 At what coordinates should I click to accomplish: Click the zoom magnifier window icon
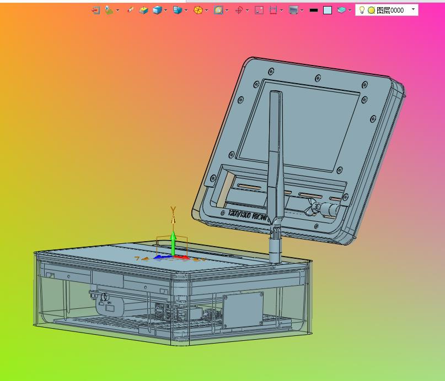(x=218, y=10)
